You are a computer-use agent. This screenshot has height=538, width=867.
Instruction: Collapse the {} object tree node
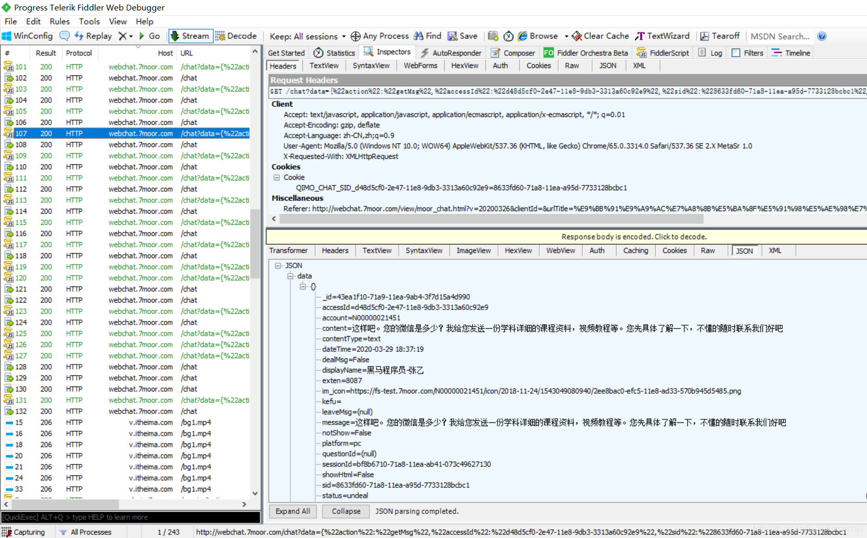point(303,287)
